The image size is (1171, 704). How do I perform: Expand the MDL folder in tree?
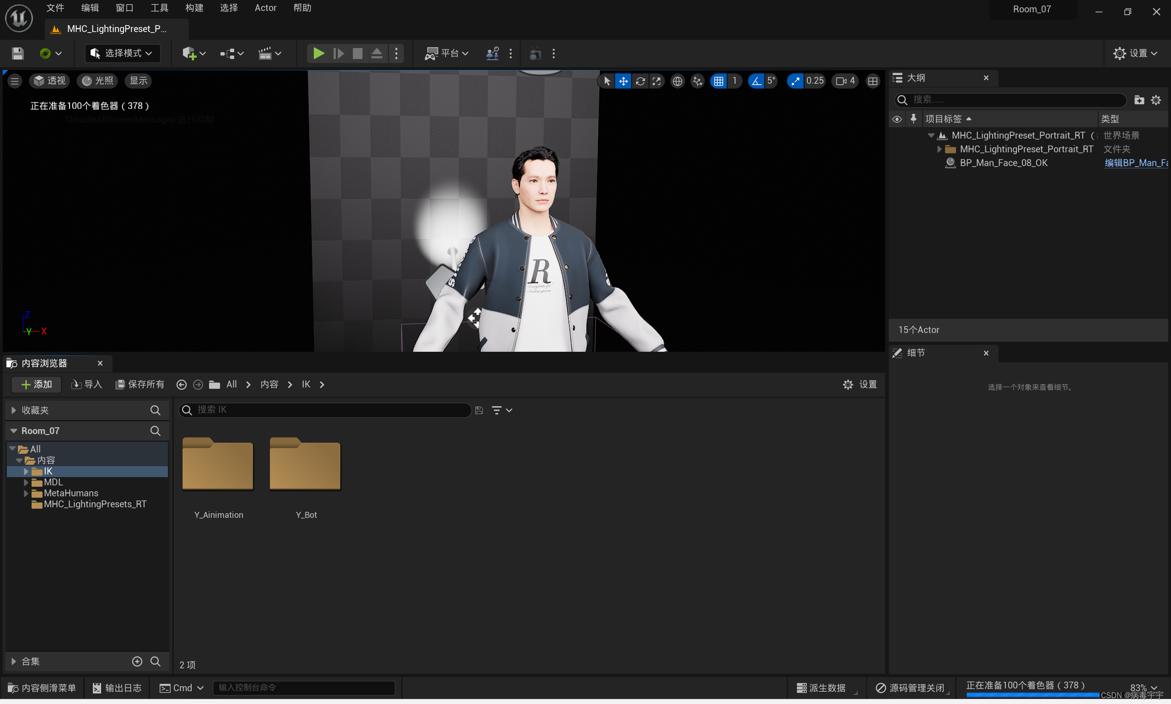[26, 483]
